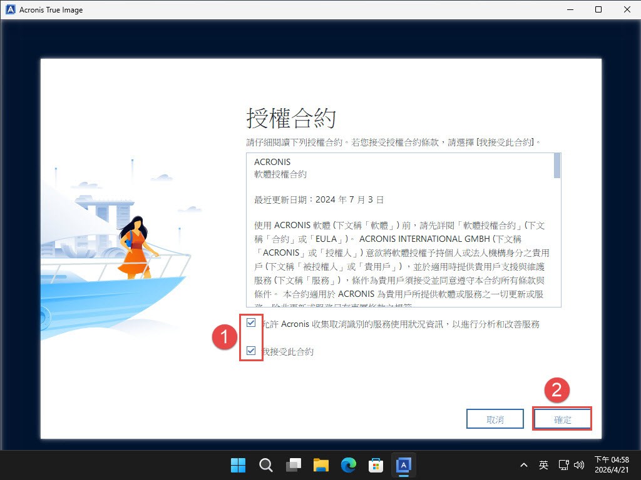
Task: Click the 軟體授權合約 line in the agreement
Action: point(280,174)
